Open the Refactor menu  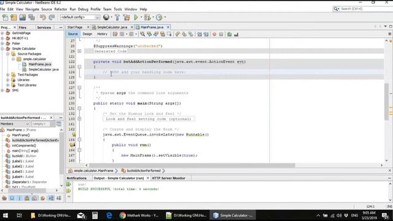[x=61, y=9]
